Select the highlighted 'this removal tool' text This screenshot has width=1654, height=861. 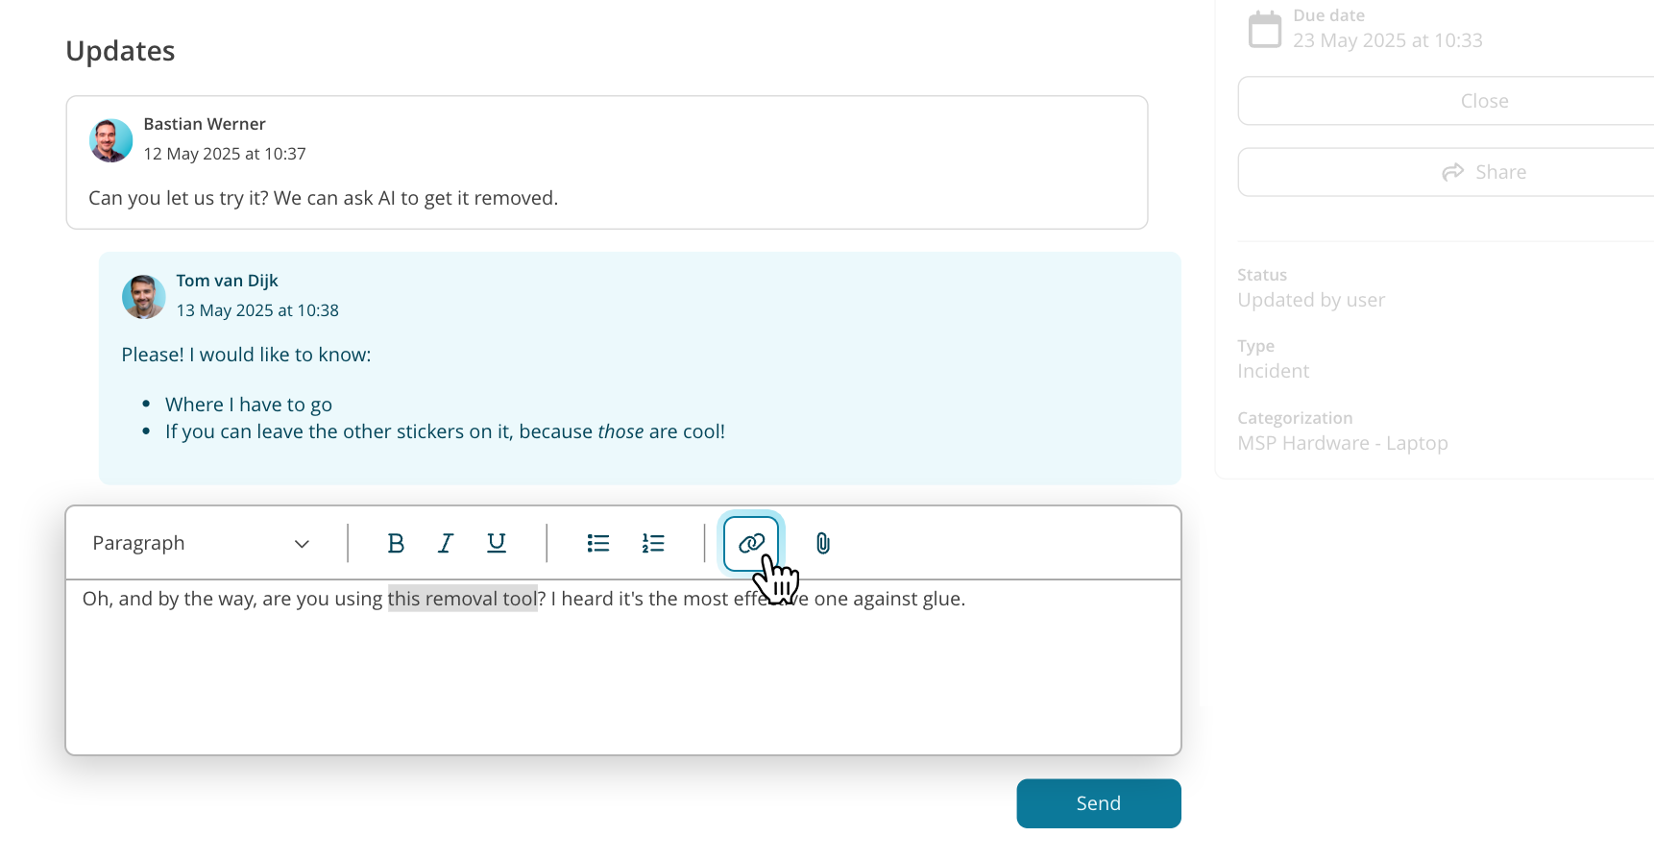(463, 599)
